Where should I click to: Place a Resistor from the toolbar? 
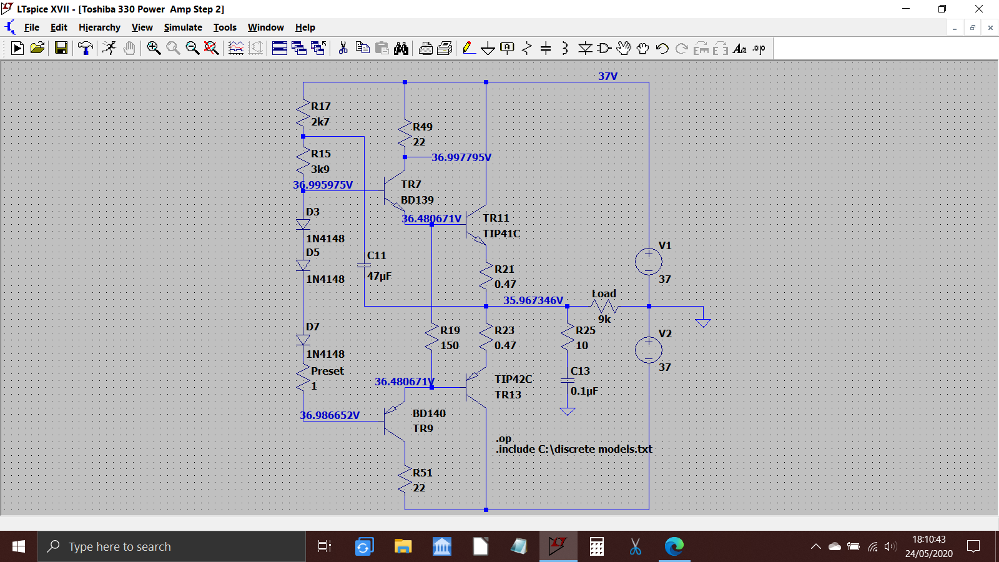[x=527, y=48]
